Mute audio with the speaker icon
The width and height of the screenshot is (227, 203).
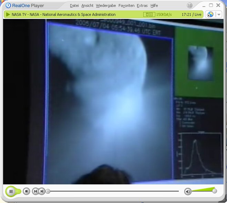point(188,192)
